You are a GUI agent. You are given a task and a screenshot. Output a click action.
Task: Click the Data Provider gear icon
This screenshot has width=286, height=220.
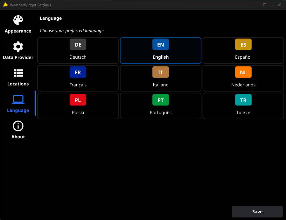pyautogui.click(x=18, y=47)
